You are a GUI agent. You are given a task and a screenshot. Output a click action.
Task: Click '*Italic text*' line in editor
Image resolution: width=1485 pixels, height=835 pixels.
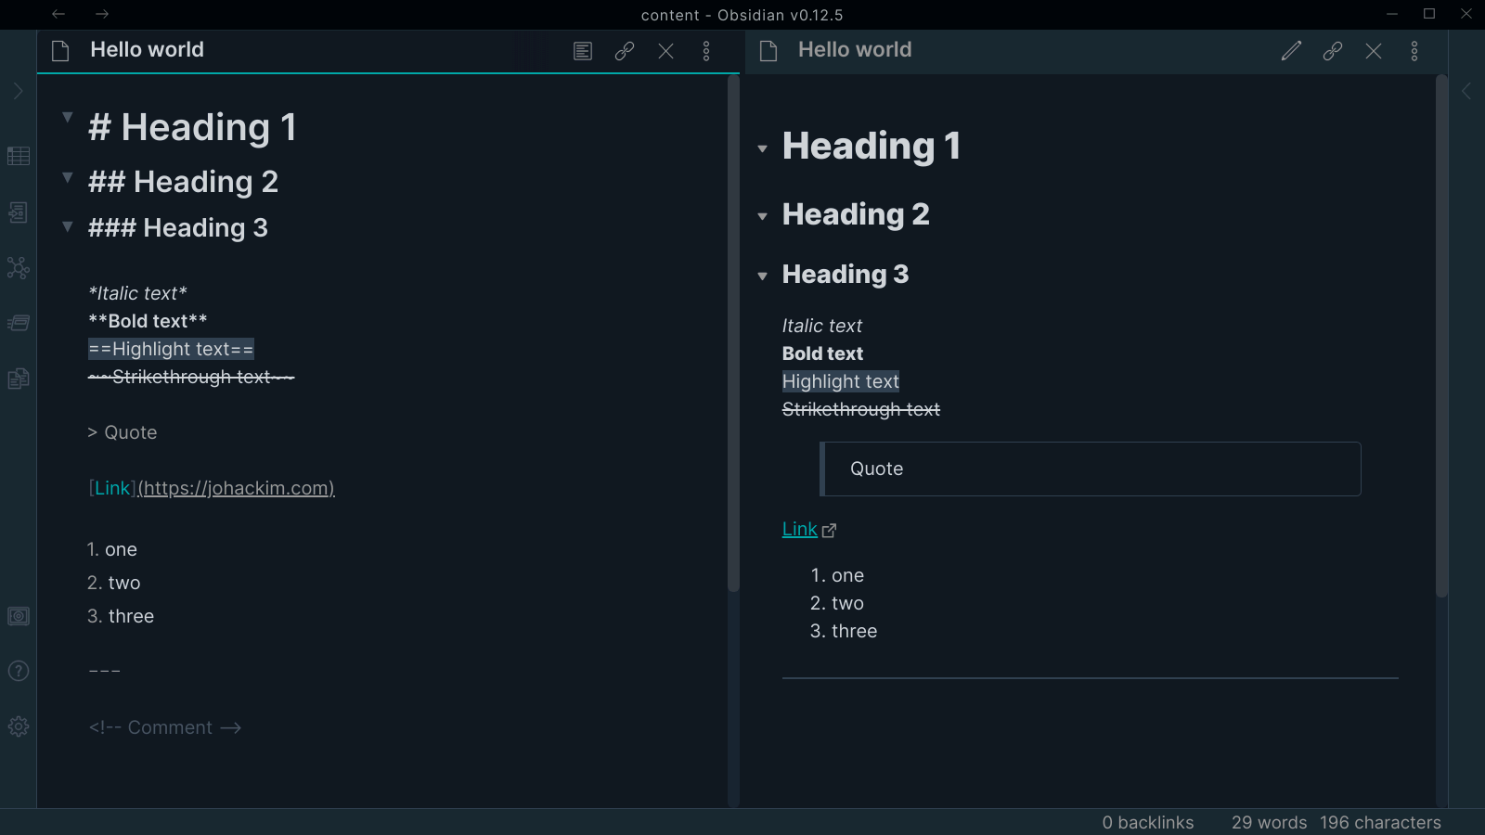[x=137, y=293]
